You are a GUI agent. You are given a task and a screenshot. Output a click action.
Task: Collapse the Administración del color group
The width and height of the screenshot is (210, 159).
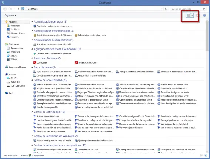point(32,21)
